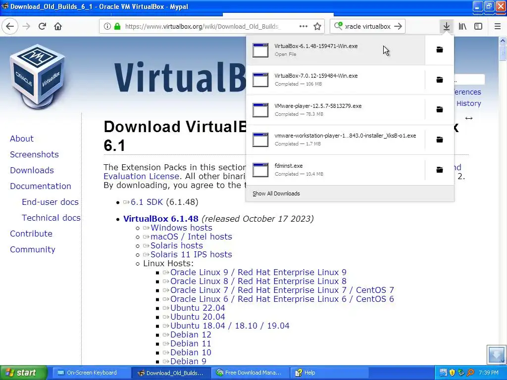Open page actions three-dot menu
This screenshot has height=380, width=507.
(x=304, y=27)
